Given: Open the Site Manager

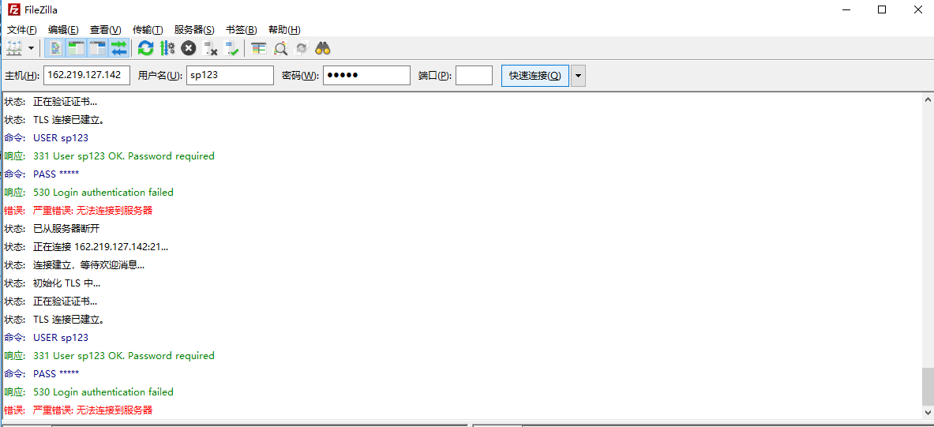Looking at the screenshot, I should [x=13, y=49].
